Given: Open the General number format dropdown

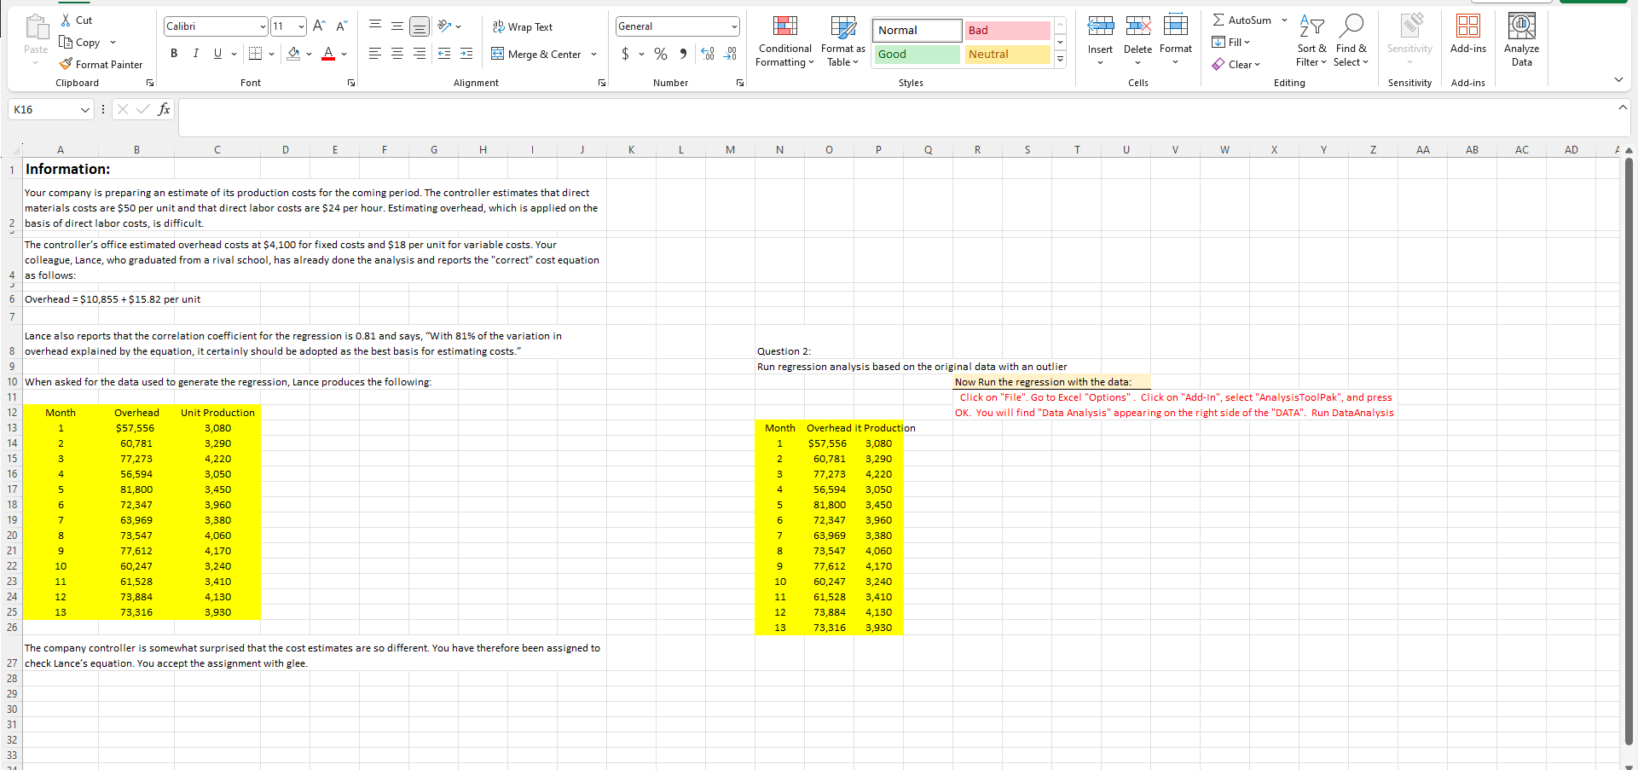Looking at the screenshot, I should [734, 26].
